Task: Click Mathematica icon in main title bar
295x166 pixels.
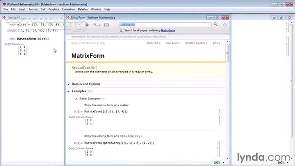Action: tap(4, 4)
